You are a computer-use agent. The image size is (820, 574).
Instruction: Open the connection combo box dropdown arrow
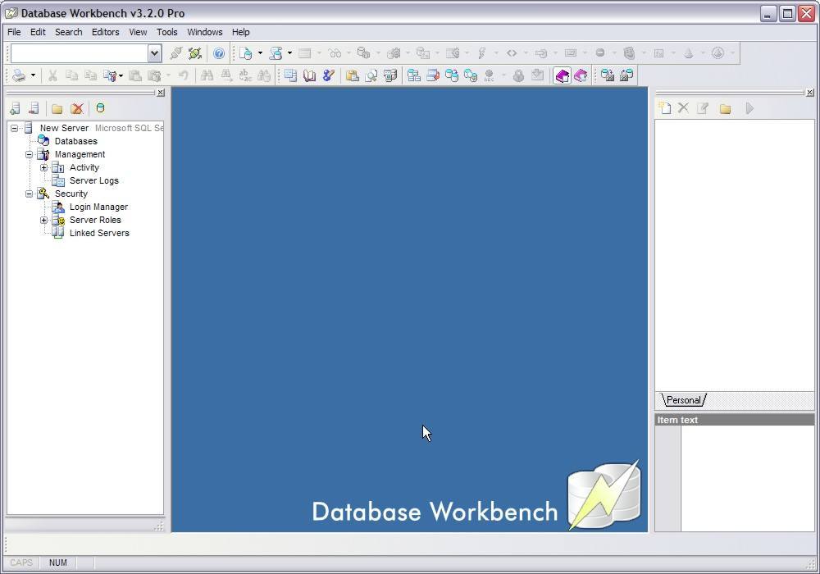[154, 52]
